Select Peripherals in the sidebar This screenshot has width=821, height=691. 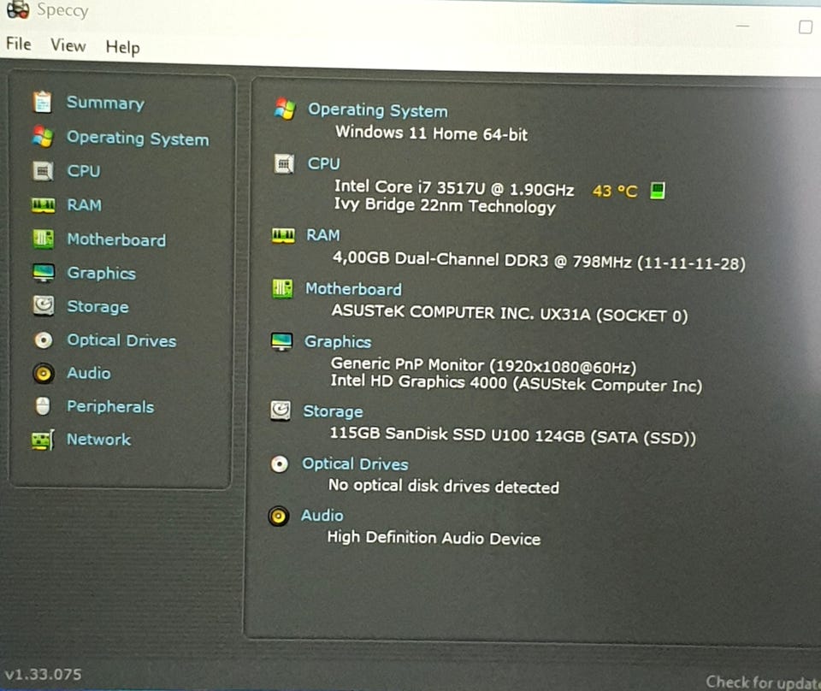110,407
